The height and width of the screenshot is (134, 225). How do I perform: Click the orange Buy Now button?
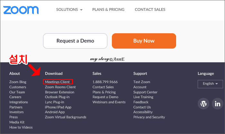pos(144,41)
